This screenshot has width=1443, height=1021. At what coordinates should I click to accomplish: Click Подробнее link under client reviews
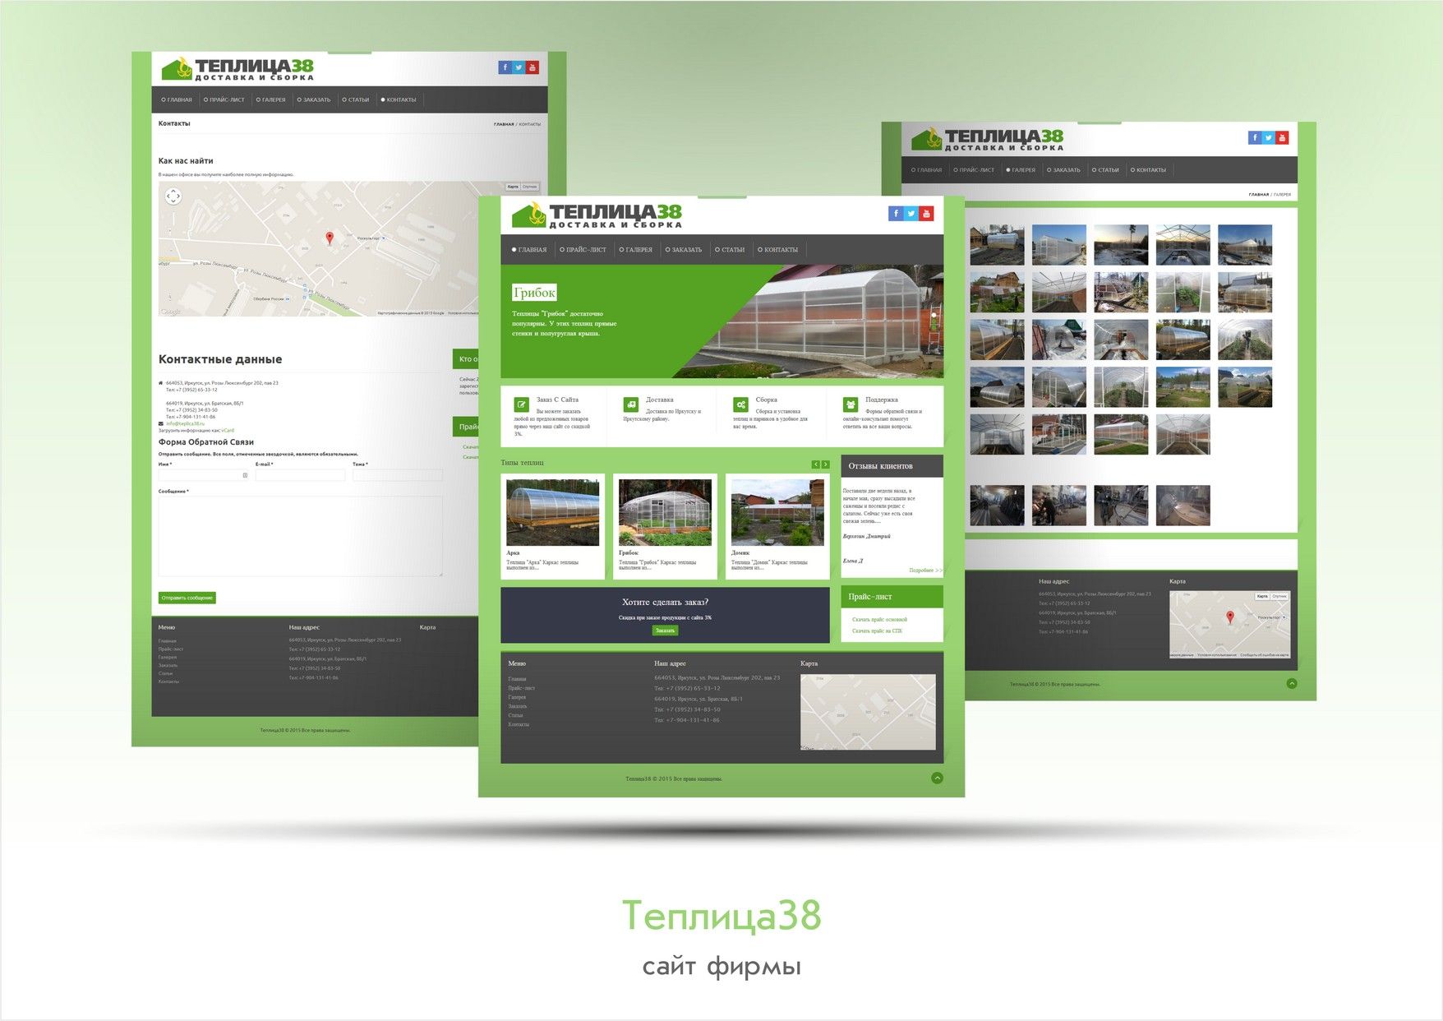click(x=924, y=570)
